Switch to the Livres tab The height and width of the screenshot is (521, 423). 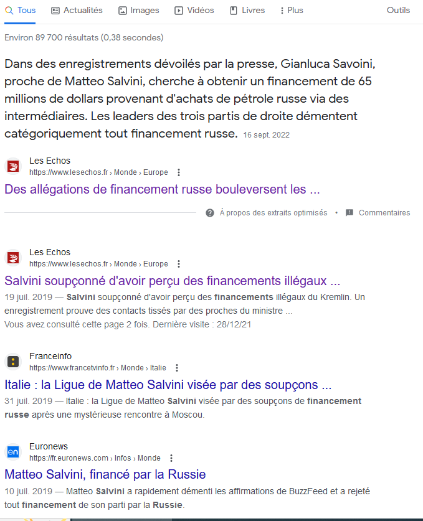pyautogui.click(x=247, y=11)
